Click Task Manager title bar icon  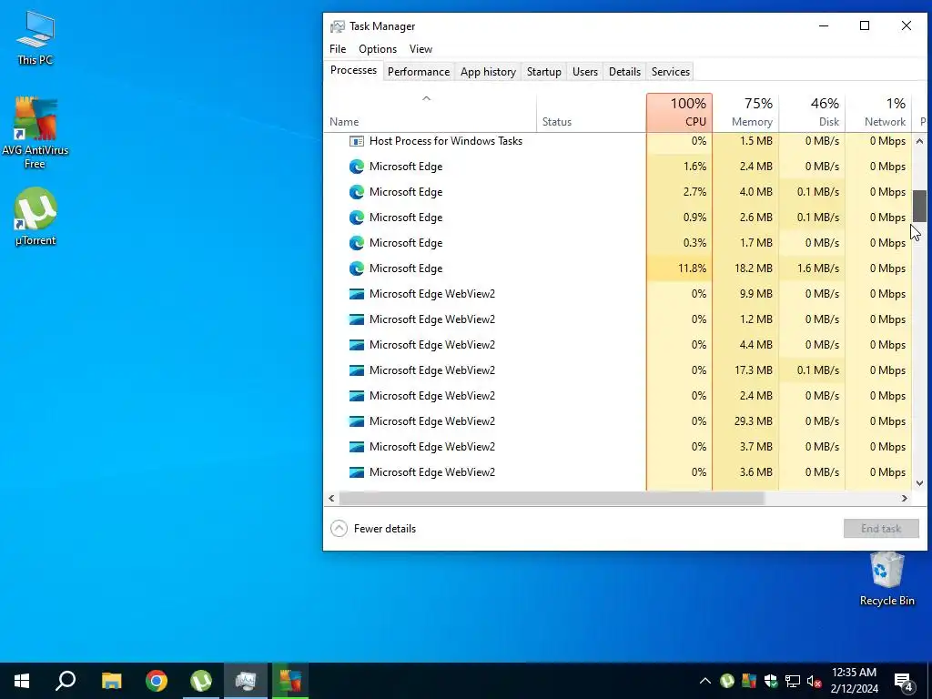point(337,26)
